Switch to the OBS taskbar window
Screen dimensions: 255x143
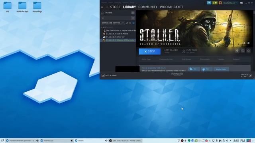126,141
